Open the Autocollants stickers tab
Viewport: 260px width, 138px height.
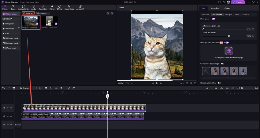coord(23,8)
